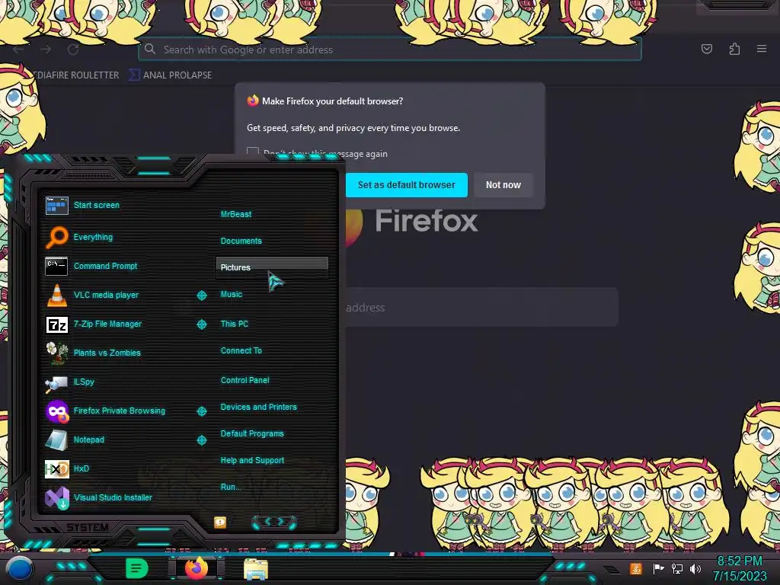Click Java tray icon
This screenshot has height=585, width=780.
[636, 568]
